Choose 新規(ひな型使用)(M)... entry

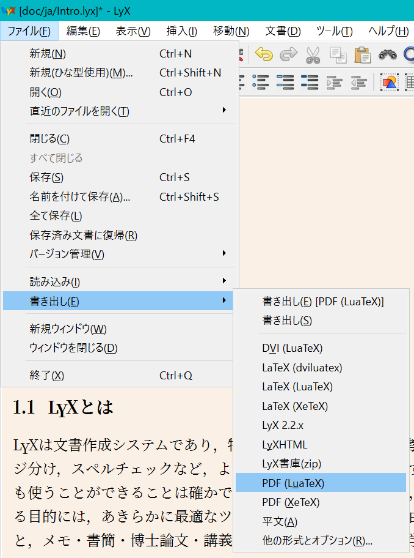point(120,73)
